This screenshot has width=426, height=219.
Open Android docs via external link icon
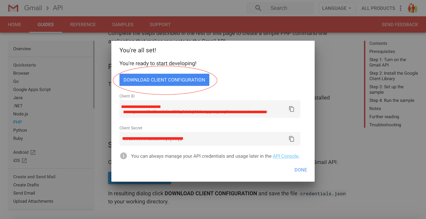click(x=33, y=152)
